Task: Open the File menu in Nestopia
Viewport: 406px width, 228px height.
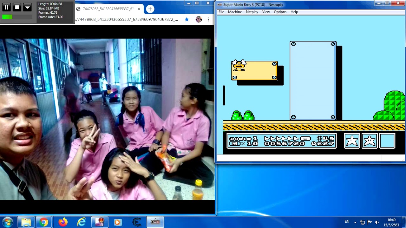Action: (x=221, y=12)
